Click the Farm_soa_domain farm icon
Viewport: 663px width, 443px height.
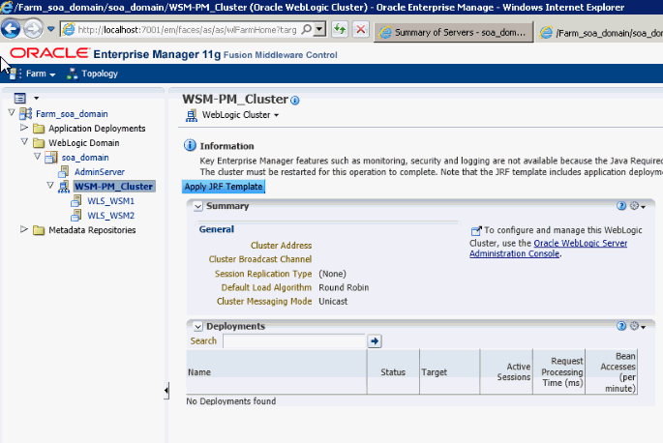(26, 114)
